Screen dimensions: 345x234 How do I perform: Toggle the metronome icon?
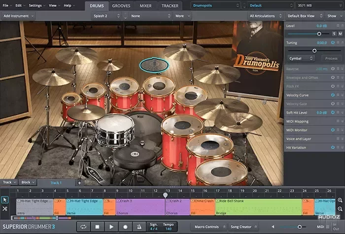click(x=139, y=227)
